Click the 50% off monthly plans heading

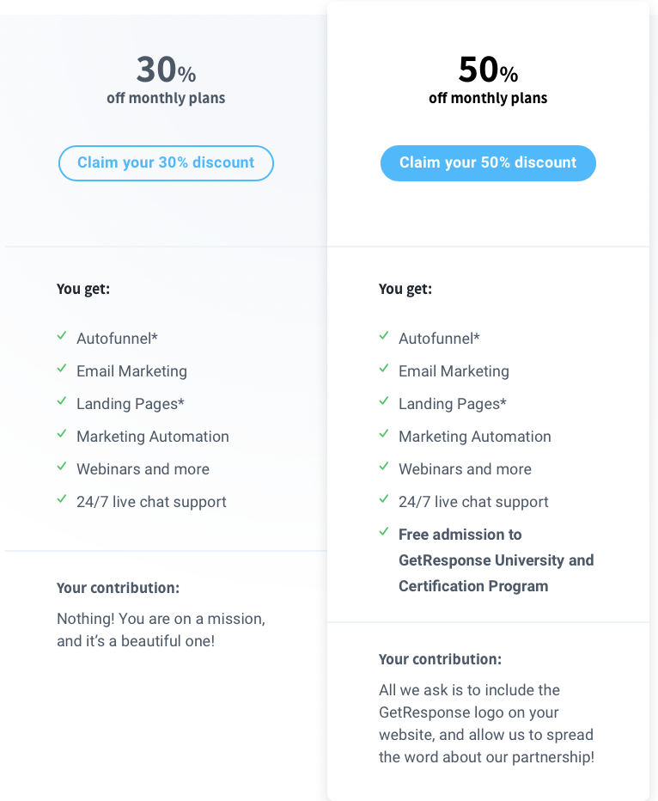click(x=488, y=79)
